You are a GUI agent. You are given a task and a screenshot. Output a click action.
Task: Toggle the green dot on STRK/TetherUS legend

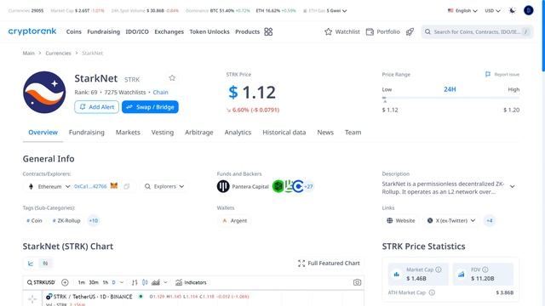(141, 297)
